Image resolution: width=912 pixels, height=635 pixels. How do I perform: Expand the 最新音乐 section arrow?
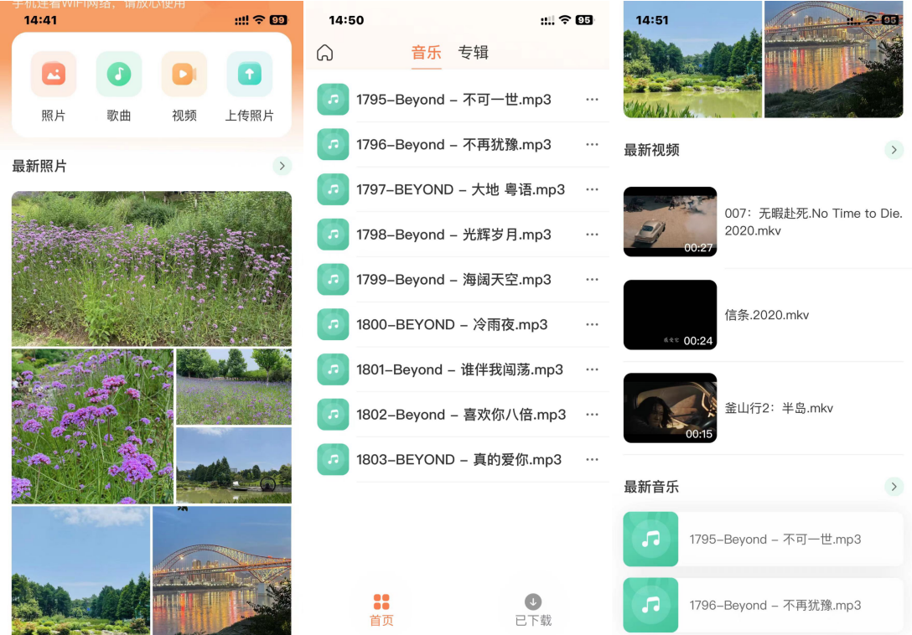pos(894,487)
